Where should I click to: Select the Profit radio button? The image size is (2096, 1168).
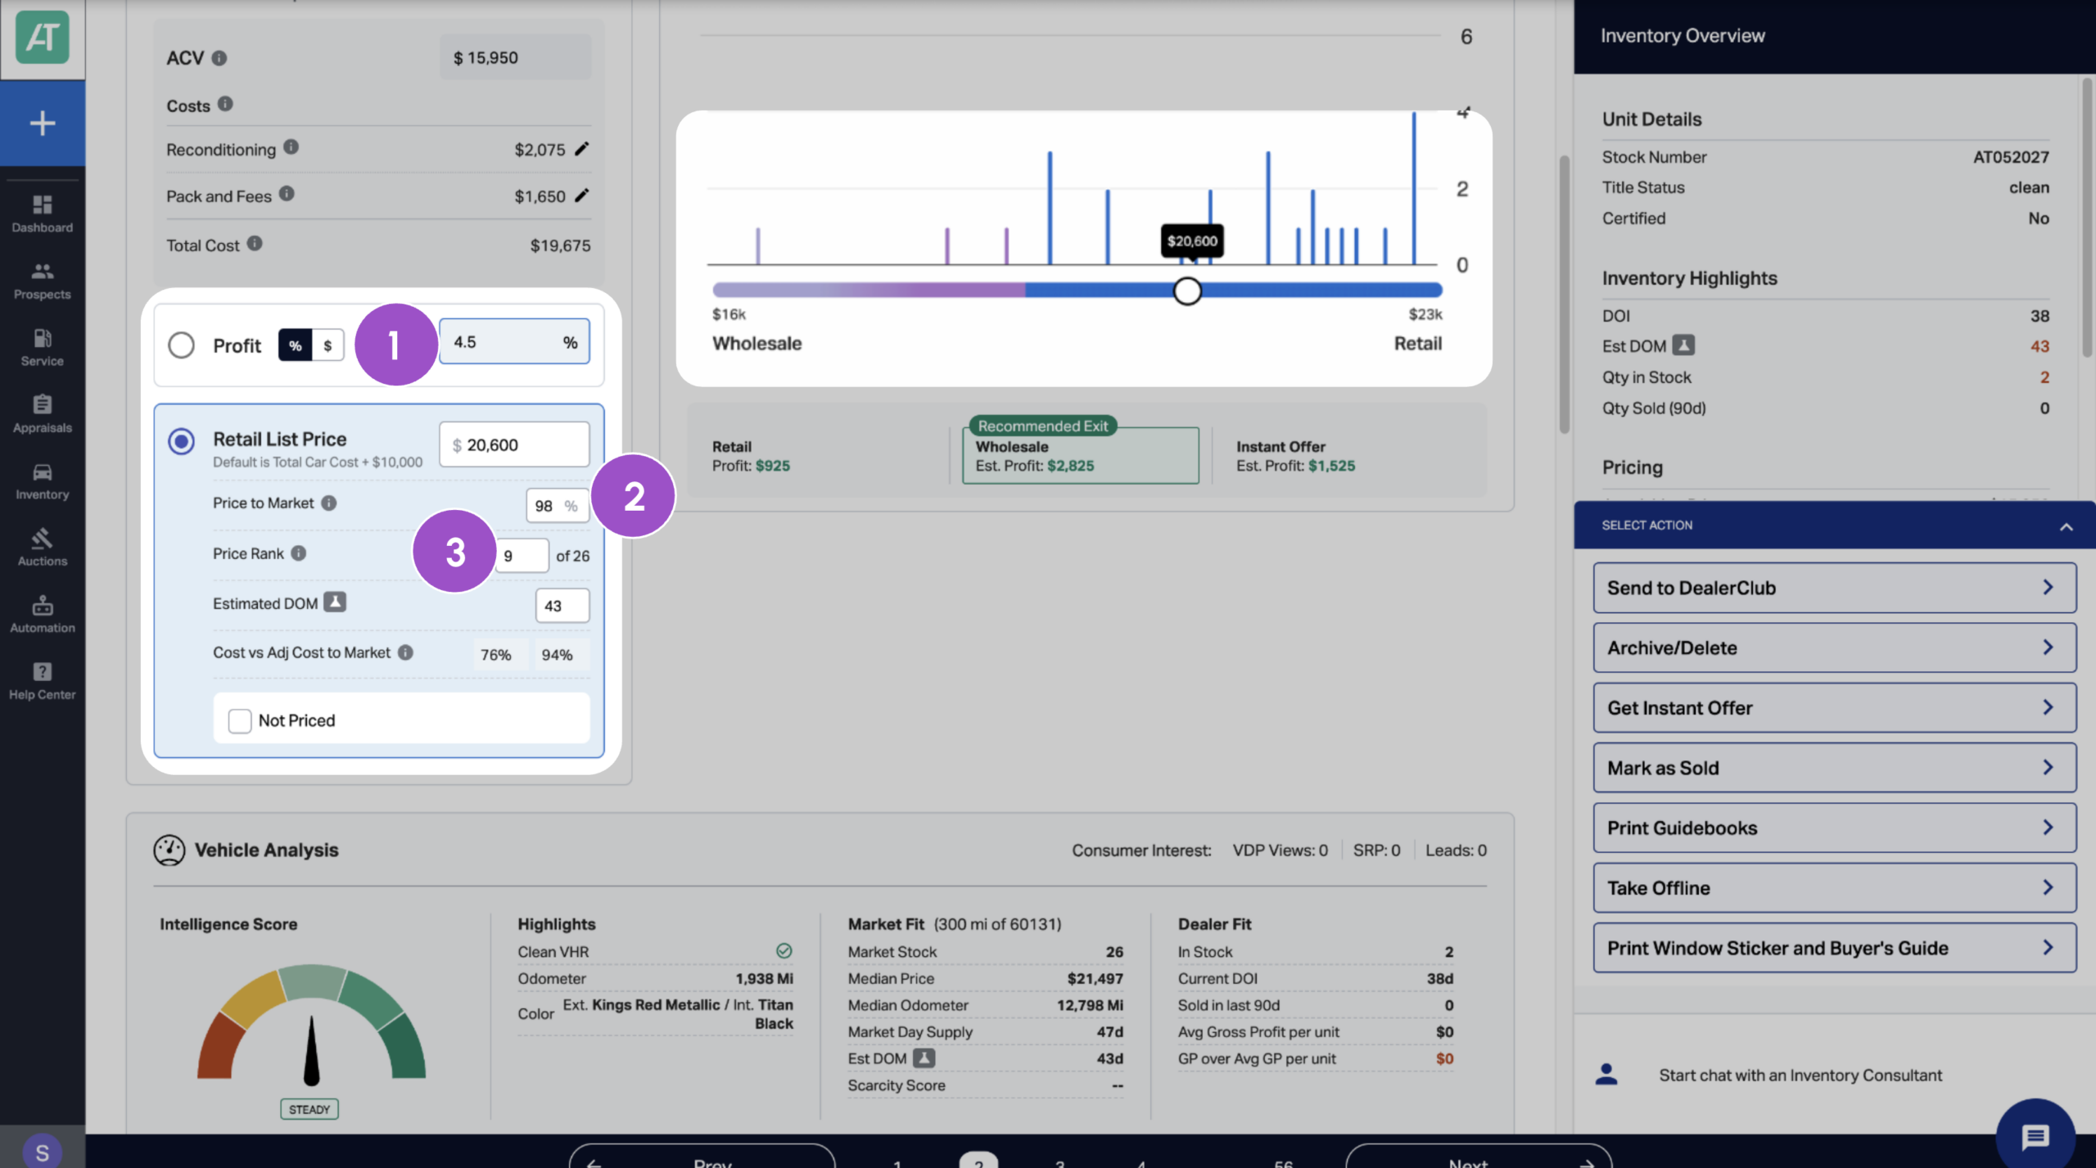pos(181,345)
